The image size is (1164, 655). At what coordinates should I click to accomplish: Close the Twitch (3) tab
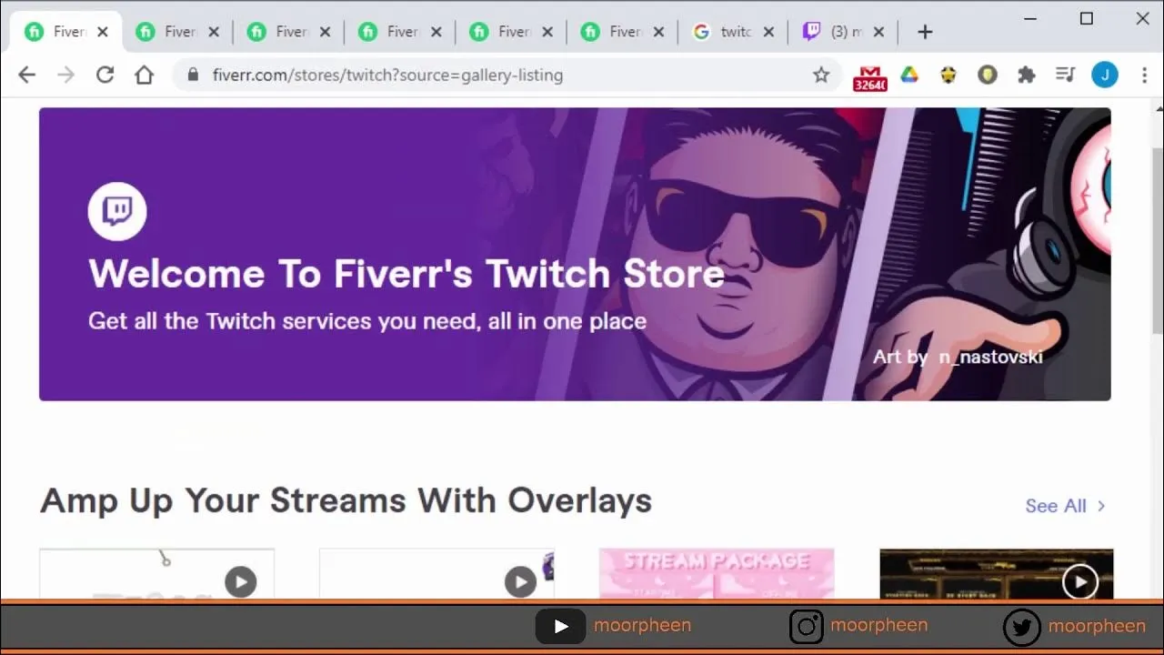879,32
